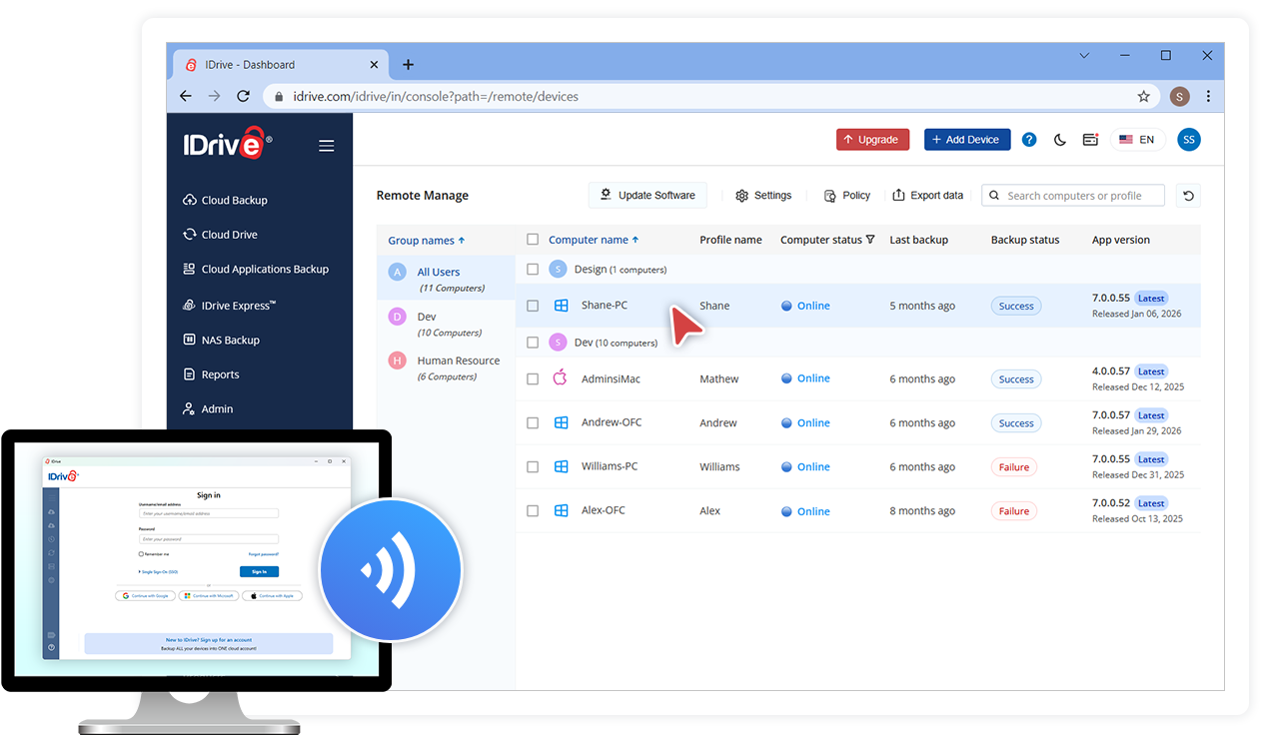Tick the select-all checkbox in table header

pos(533,240)
